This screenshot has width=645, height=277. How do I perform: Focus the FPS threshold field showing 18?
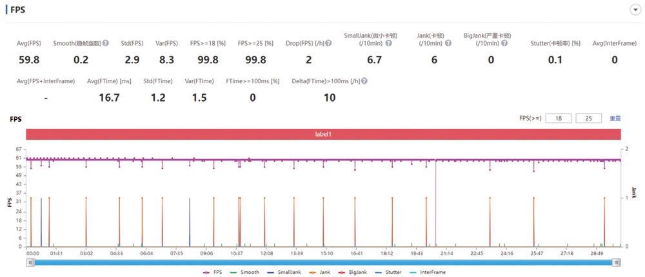[559, 119]
